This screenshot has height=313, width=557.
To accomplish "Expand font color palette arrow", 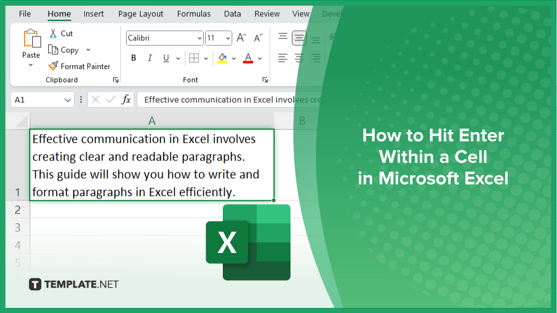I will (x=260, y=59).
